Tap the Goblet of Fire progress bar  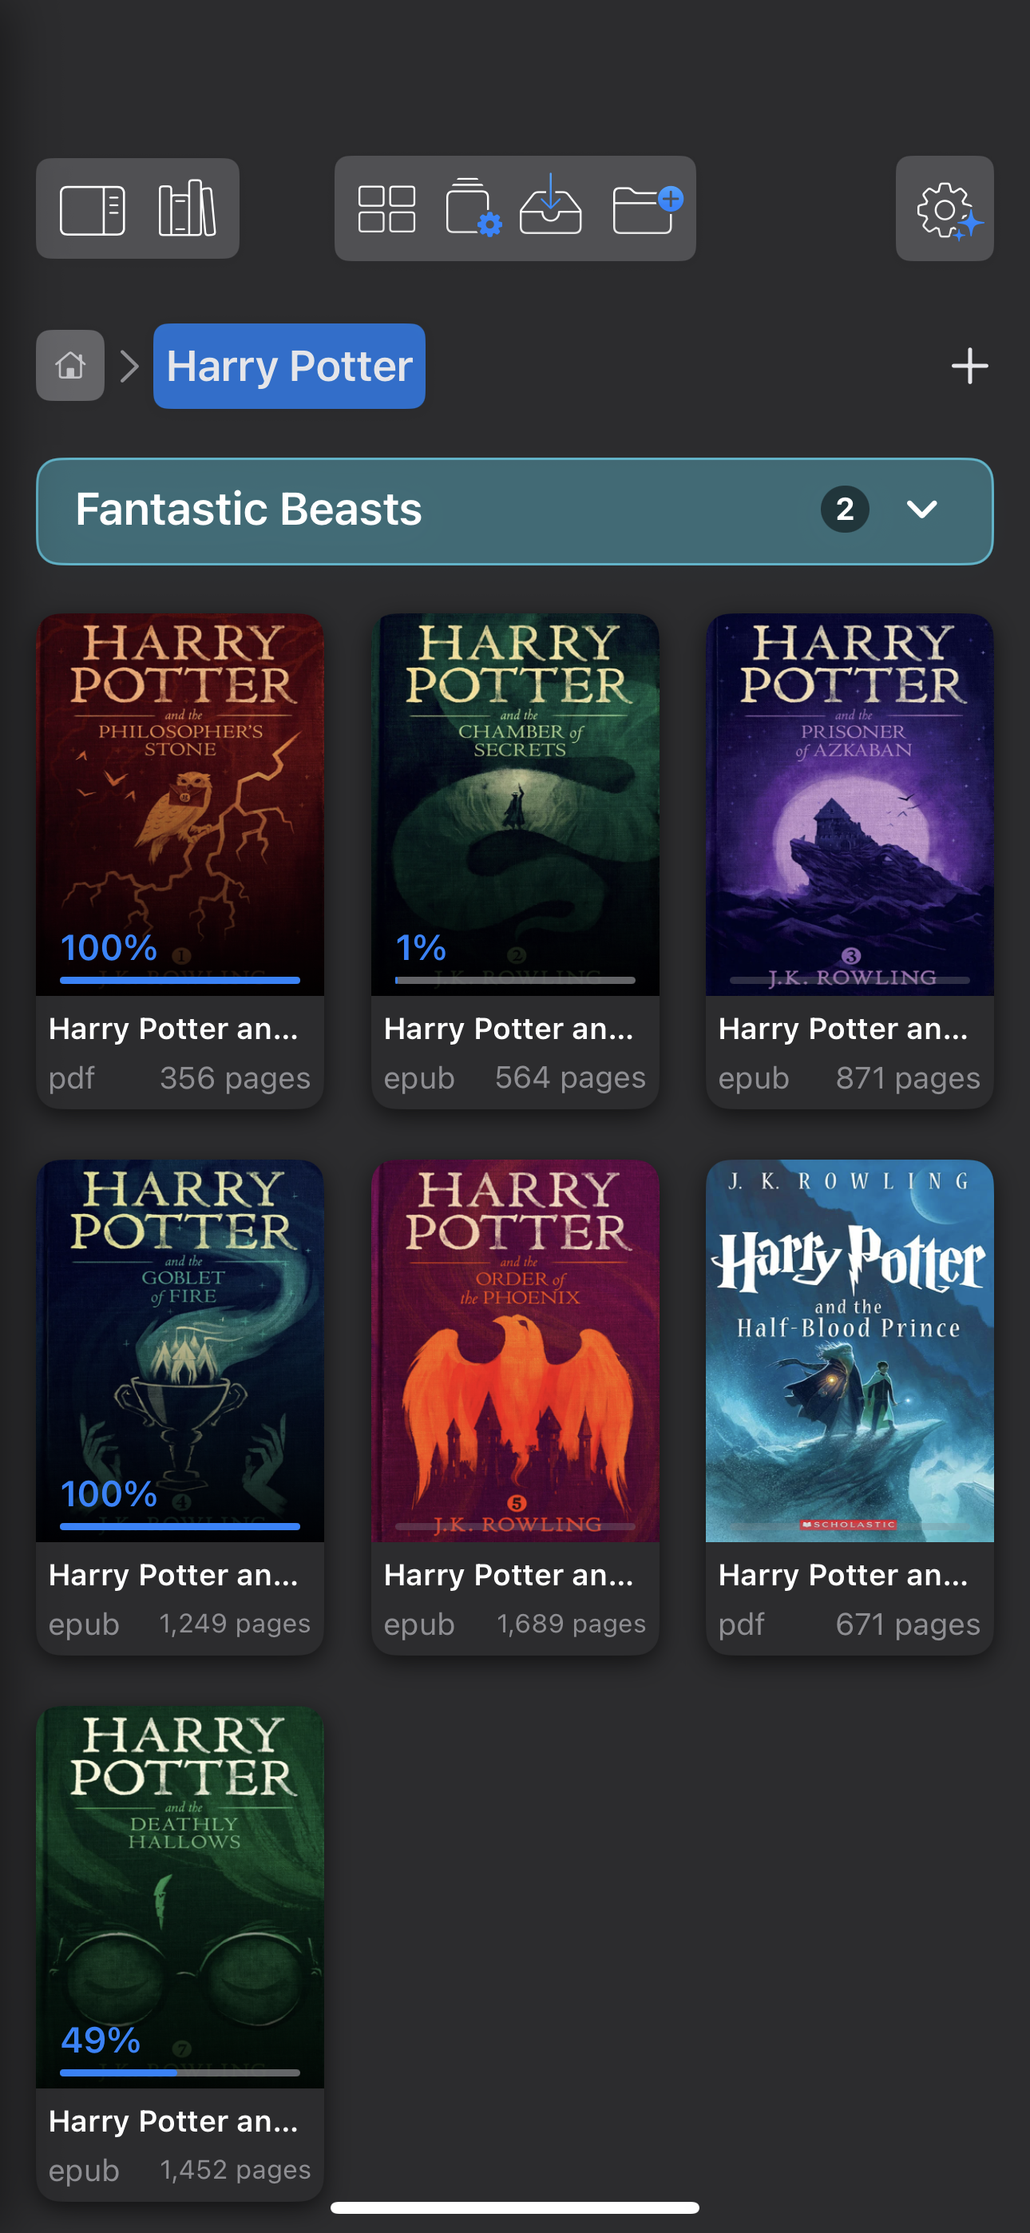click(x=180, y=1526)
